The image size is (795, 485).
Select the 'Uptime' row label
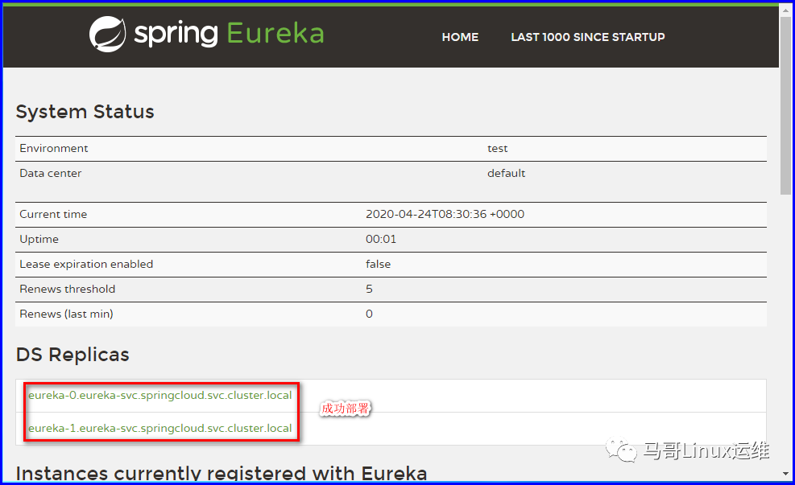click(39, 239)
